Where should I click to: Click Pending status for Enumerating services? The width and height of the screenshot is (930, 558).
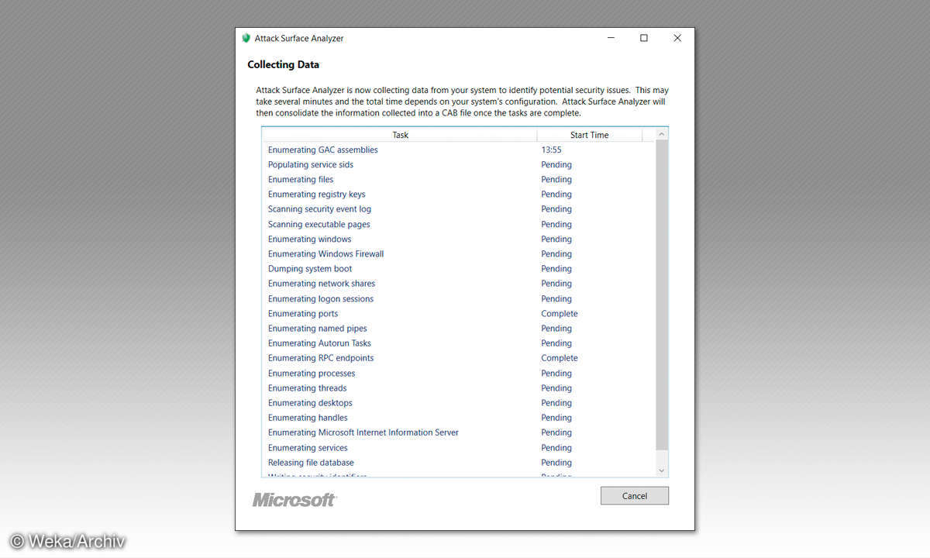(x=556, y=448)
